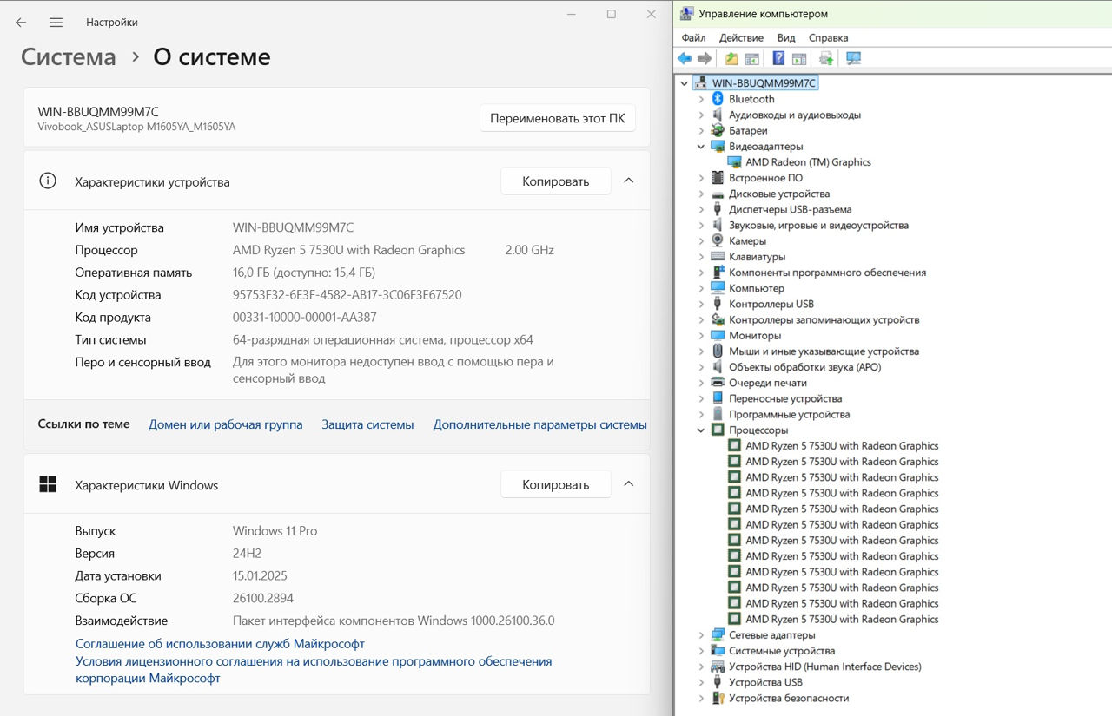Click the Up one level folder icon
The height and width of the screenshot is (716, 1112).
[731, 58]
